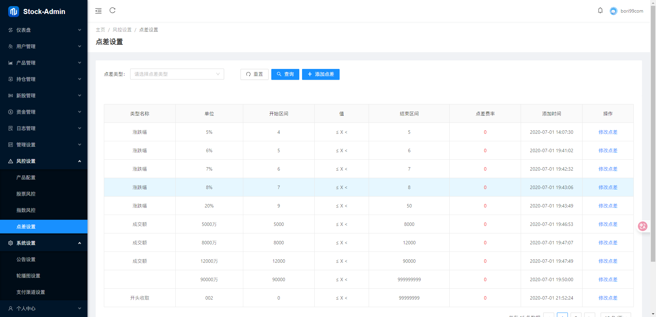Screen dimensions: 656x317
Task: Expand the 仪表盘 menu chevron
Action: pos(80,30)
